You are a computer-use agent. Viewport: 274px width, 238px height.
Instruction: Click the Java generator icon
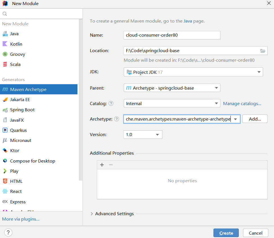point(5,34)
